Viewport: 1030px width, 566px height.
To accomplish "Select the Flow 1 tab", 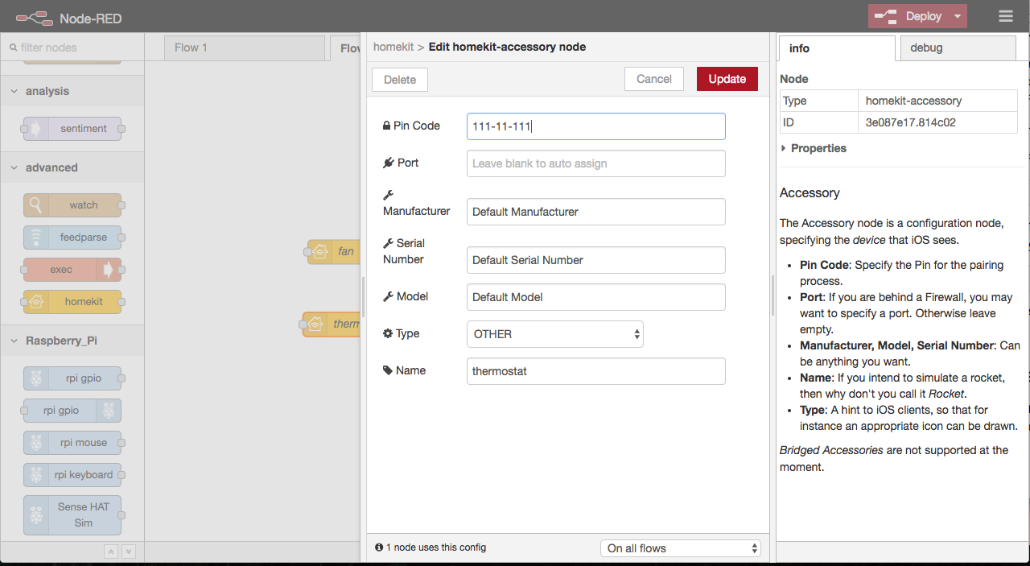I will coord(245,48).
